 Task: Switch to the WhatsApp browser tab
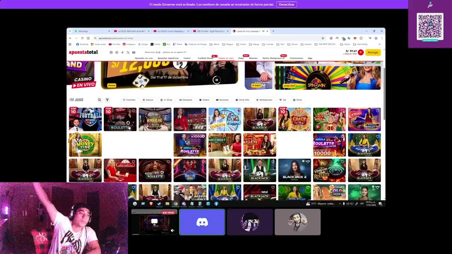(92, 31)
